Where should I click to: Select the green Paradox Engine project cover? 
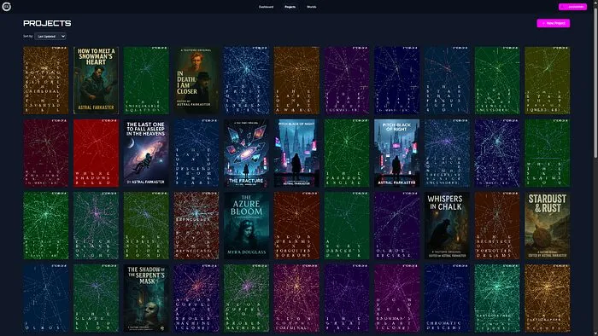347,153
